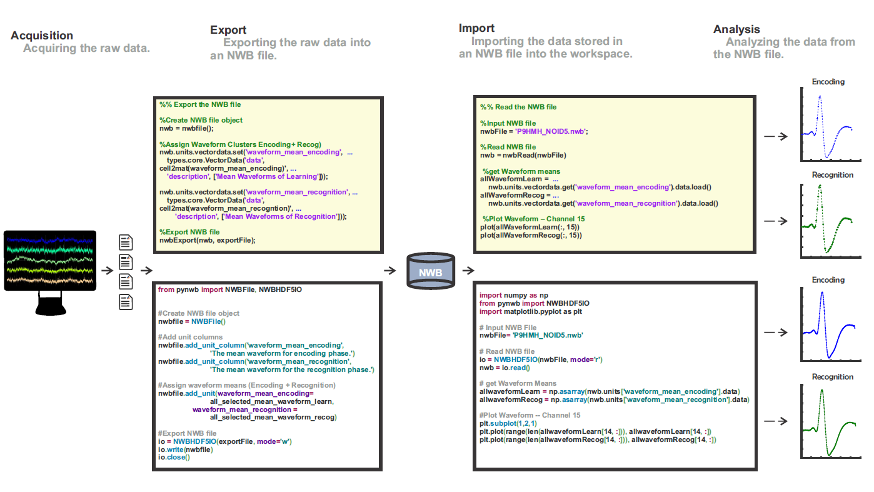This screenshot has width=874, height=492.
Task: Collapse the MATLAB Read code panel
Action: (615, 175)
